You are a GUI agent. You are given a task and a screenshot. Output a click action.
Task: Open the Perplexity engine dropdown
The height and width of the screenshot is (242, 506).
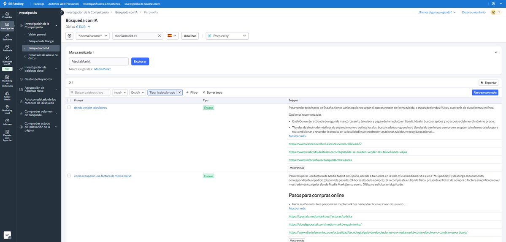click(227, 36)
